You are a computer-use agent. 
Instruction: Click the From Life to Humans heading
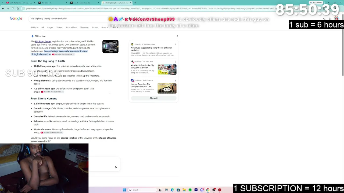click(44, 99)
